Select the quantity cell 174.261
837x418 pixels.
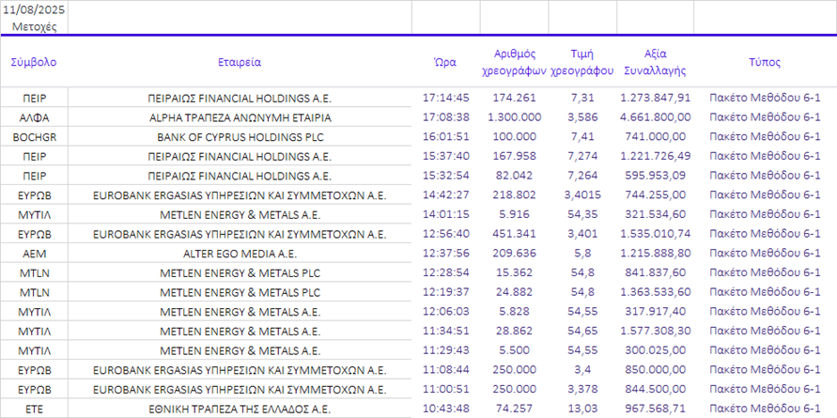[x=514, y=98]
